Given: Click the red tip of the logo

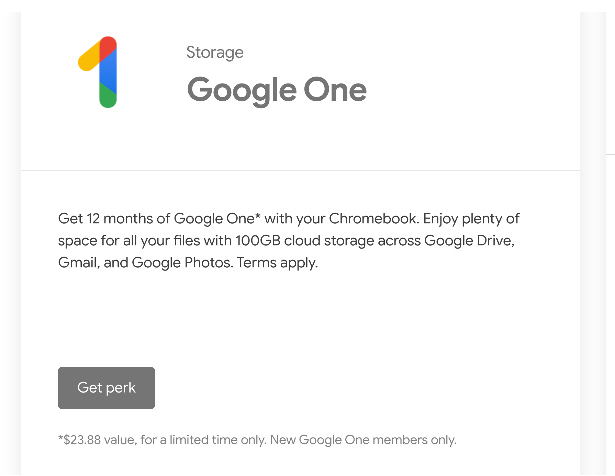Looking at the screenshot, I should [x=108, y=47].
